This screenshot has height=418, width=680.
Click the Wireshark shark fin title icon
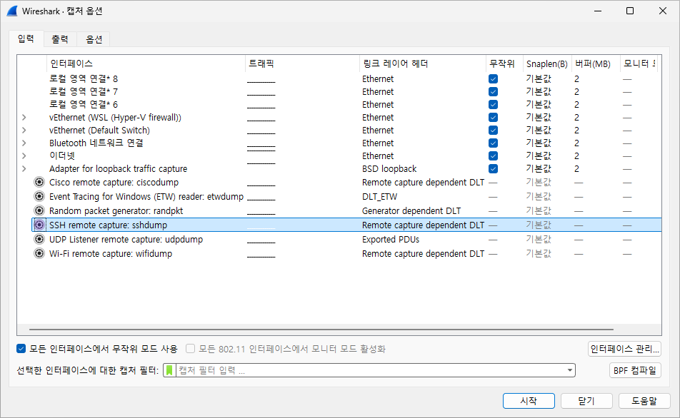click(12, 11)
